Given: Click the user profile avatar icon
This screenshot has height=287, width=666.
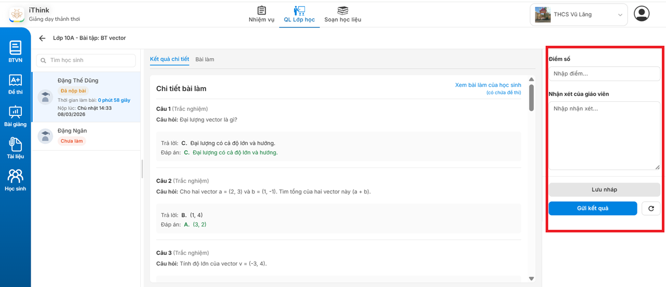Looking at the screenshot, I should pyautogui.click(x=642, y=14).
